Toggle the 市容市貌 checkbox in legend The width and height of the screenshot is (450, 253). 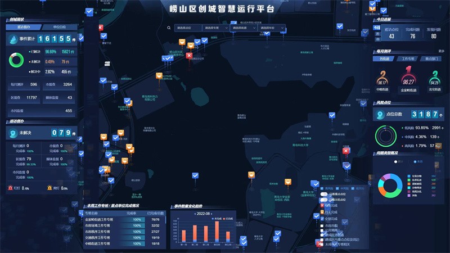(x=322, y=224)
